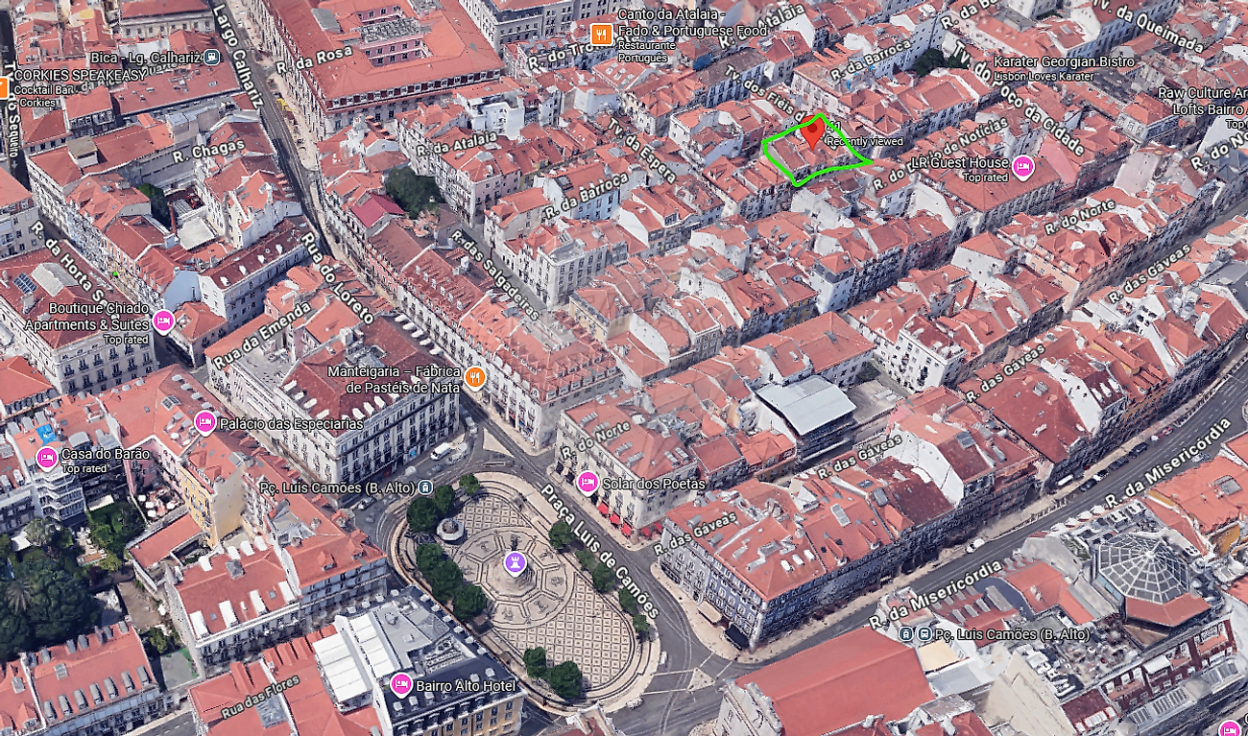1248x736 pixels.
Task: Open the Manteigaria restaurant marker icon
Action: 474,377
